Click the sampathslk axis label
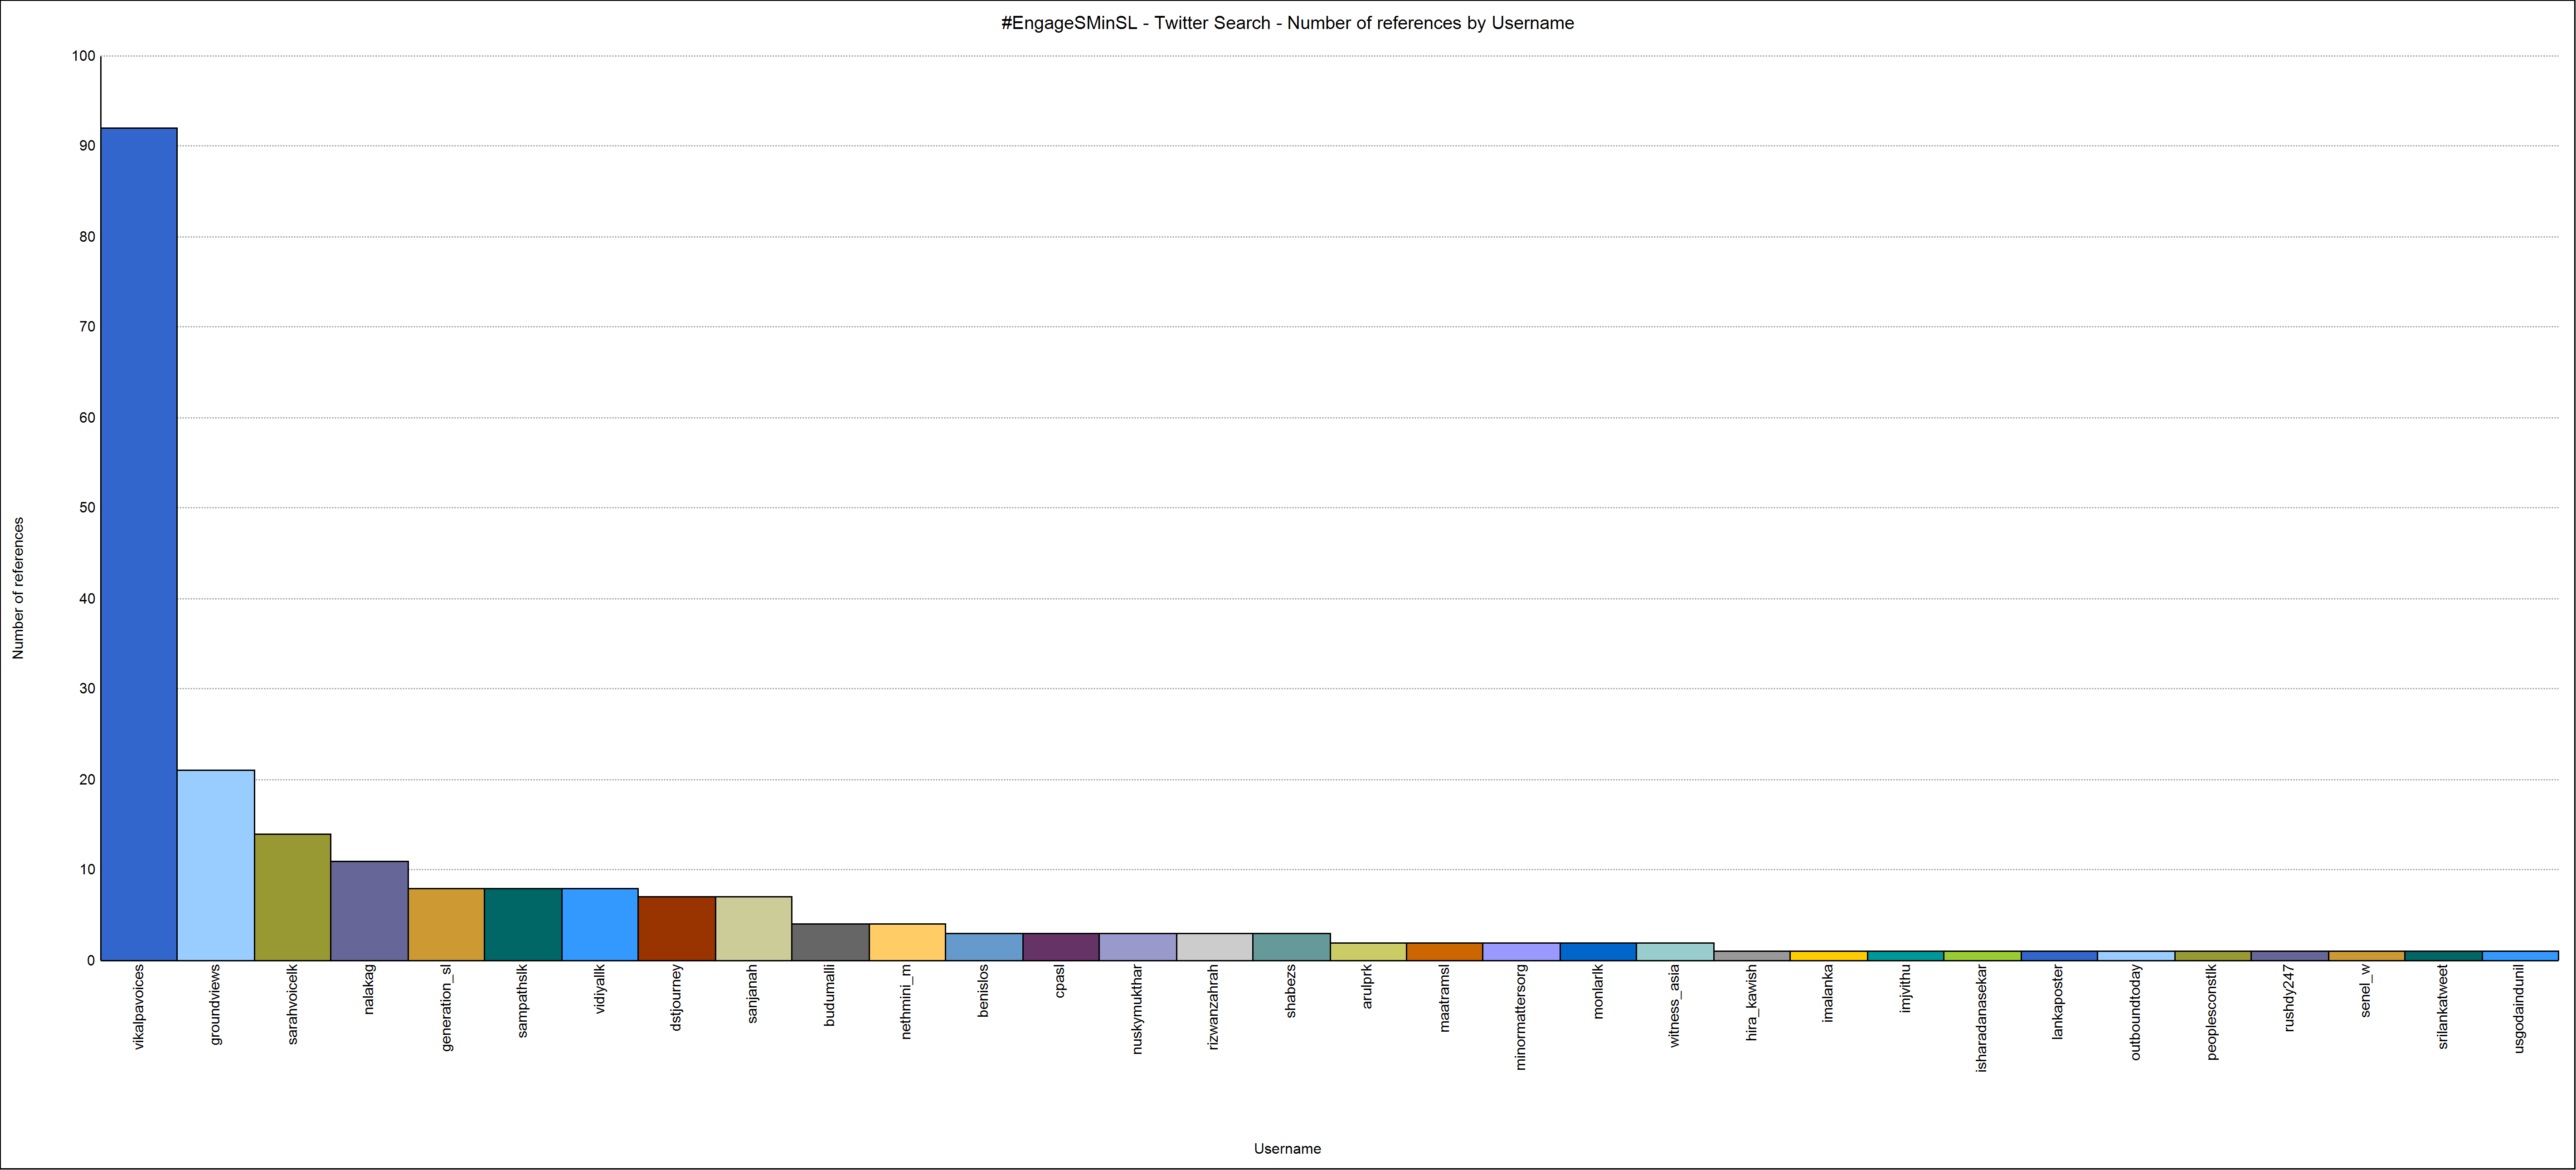Image resolution: width=2576 pixels, height=1170 pixels. coord(523,1001)
